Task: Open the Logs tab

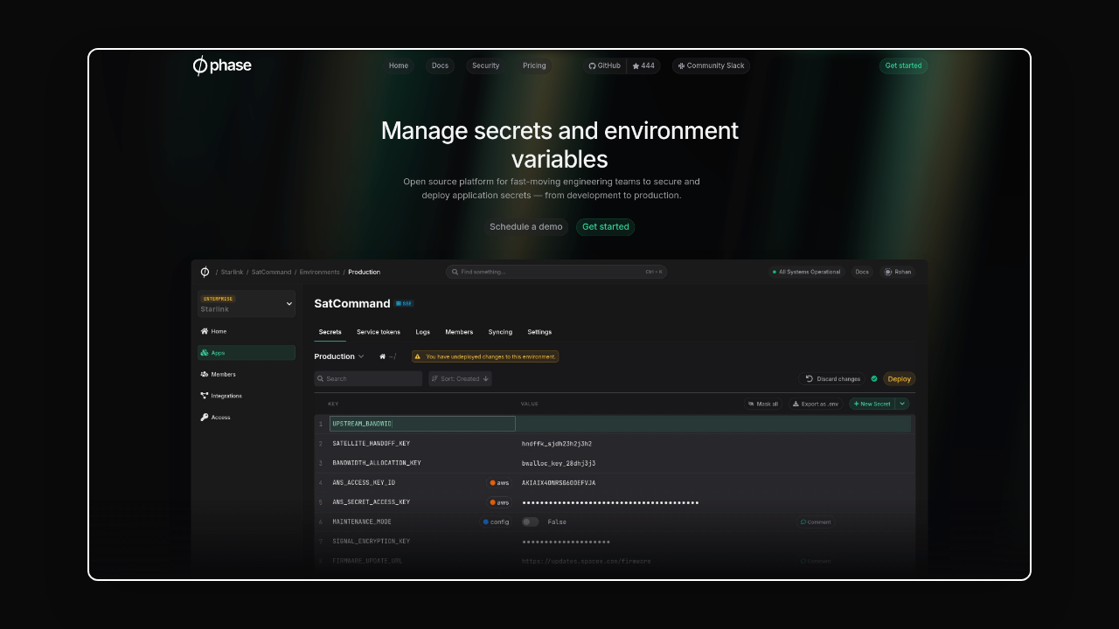Action: pos(422,332)
